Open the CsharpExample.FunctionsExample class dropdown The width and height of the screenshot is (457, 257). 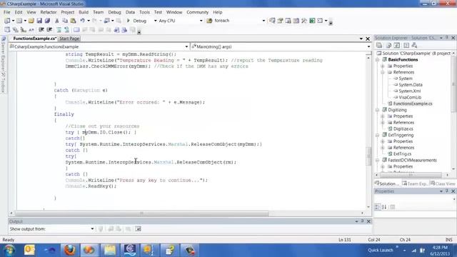click(186, 46)
